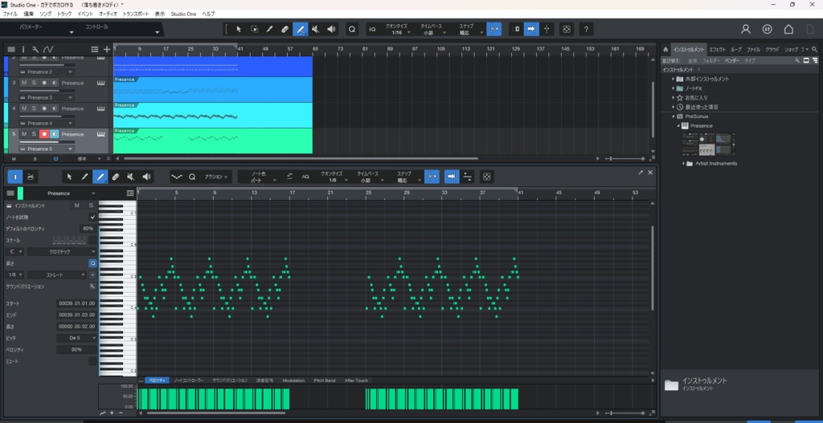This screenshot has width=823, height=423.
Task: Select the Mute tool in editor toolbar
Action: click(x=131, y=177)
